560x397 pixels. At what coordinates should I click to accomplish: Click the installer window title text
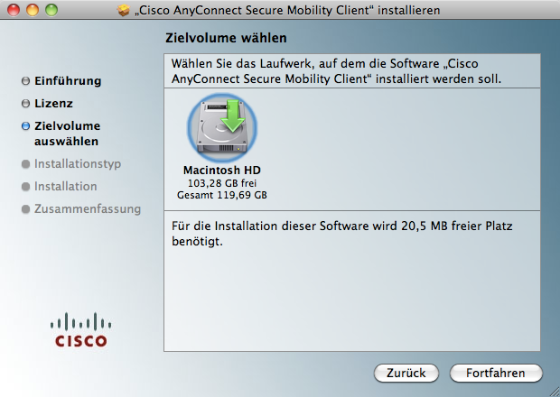click(287, 11)
